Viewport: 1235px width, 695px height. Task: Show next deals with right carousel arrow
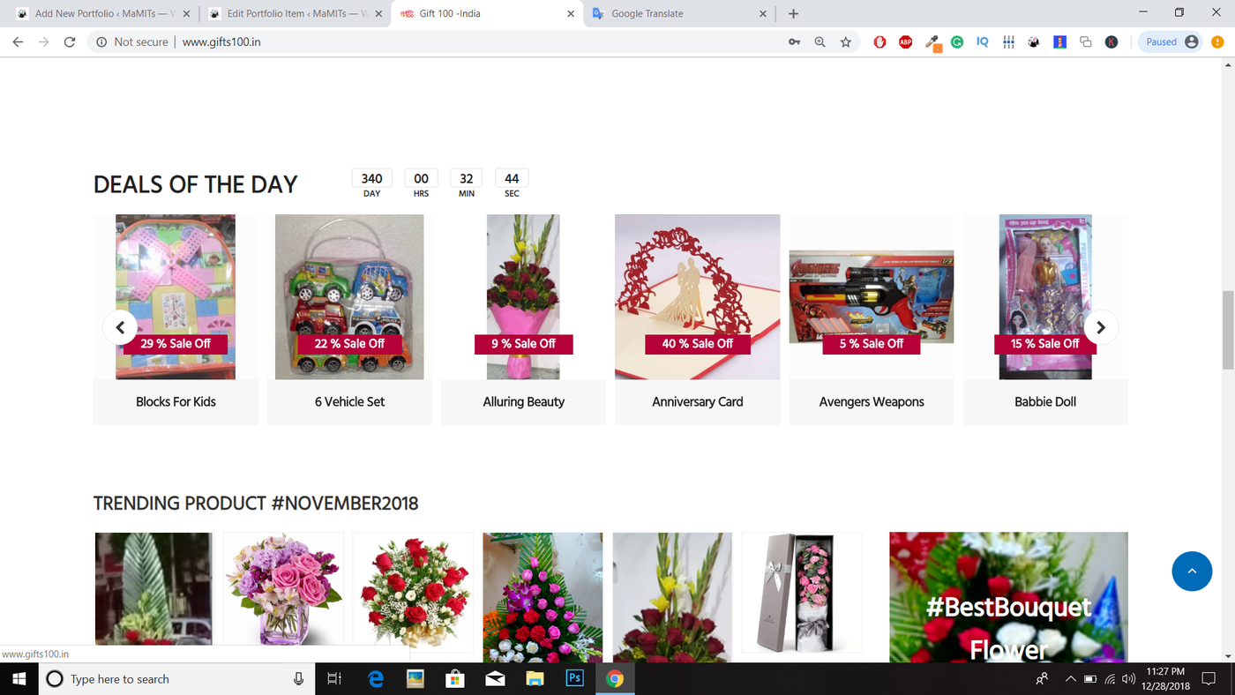point(1100,327)
